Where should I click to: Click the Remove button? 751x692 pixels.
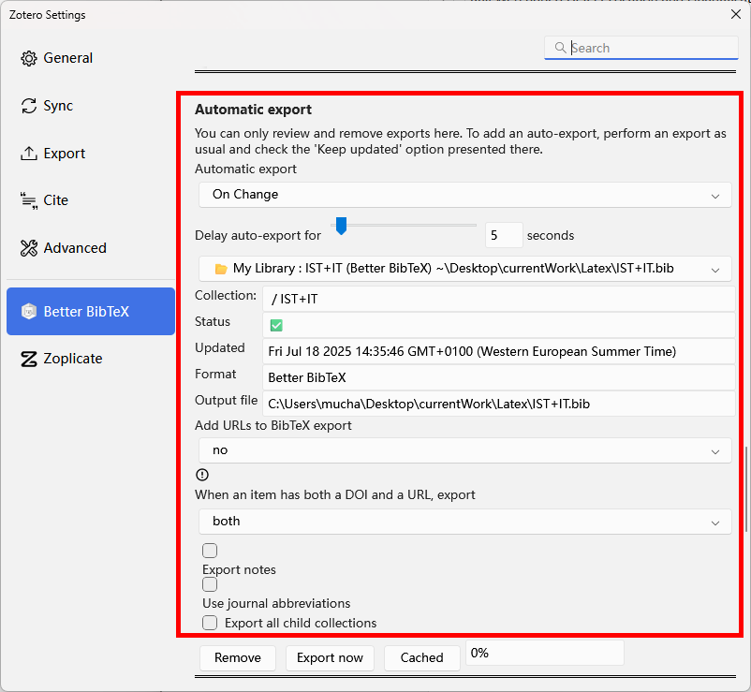tap(237, 657)
